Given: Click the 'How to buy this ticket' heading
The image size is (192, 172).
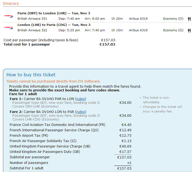Looking at the screenshot, I should coord(31,75).
